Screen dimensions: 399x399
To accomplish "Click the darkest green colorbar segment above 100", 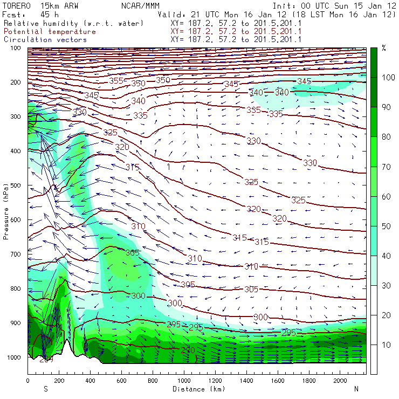I will [374, 63].
